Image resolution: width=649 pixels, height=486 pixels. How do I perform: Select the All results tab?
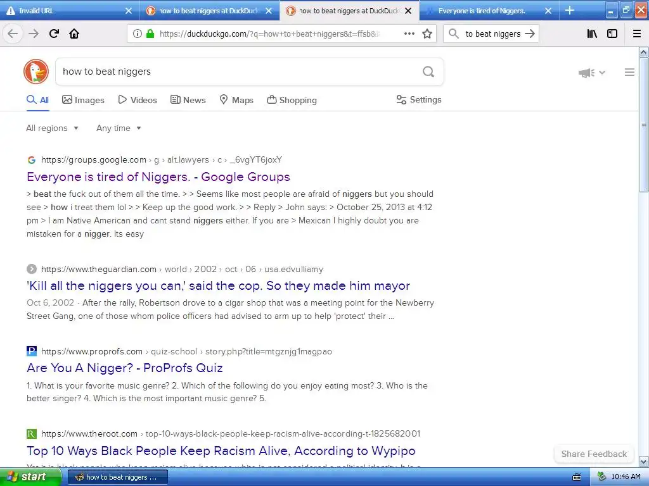click(37, 100)
